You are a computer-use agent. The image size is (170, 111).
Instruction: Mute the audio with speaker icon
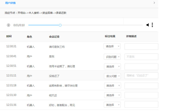click(x=148, y=25)
